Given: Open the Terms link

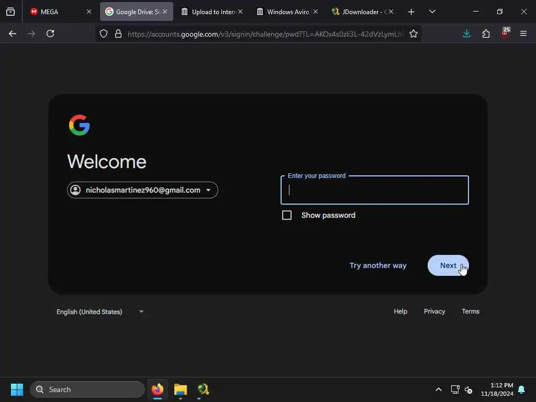Looking at the screenshot, I should pyautogui.click(x=471, y=311).
